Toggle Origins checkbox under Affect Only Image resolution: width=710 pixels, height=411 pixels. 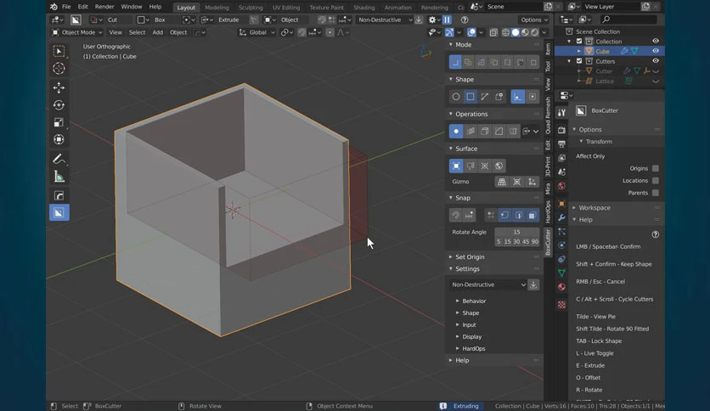click(655, 168)
